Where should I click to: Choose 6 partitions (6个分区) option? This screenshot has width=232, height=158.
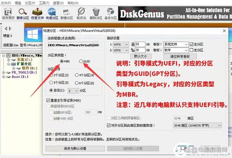77,83
